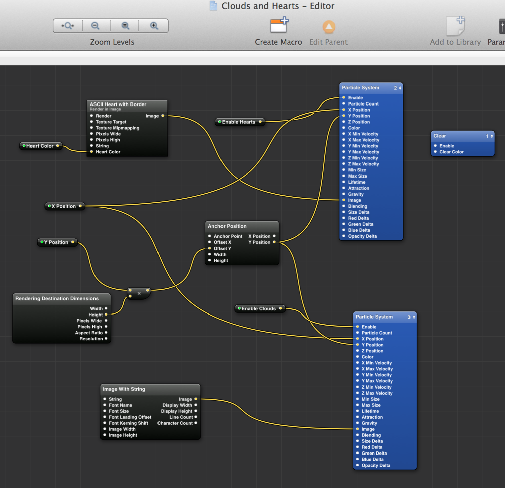Click the Height output port of Rendering Destination
This screenshot has width=505, height=488.
pos(106,315)
